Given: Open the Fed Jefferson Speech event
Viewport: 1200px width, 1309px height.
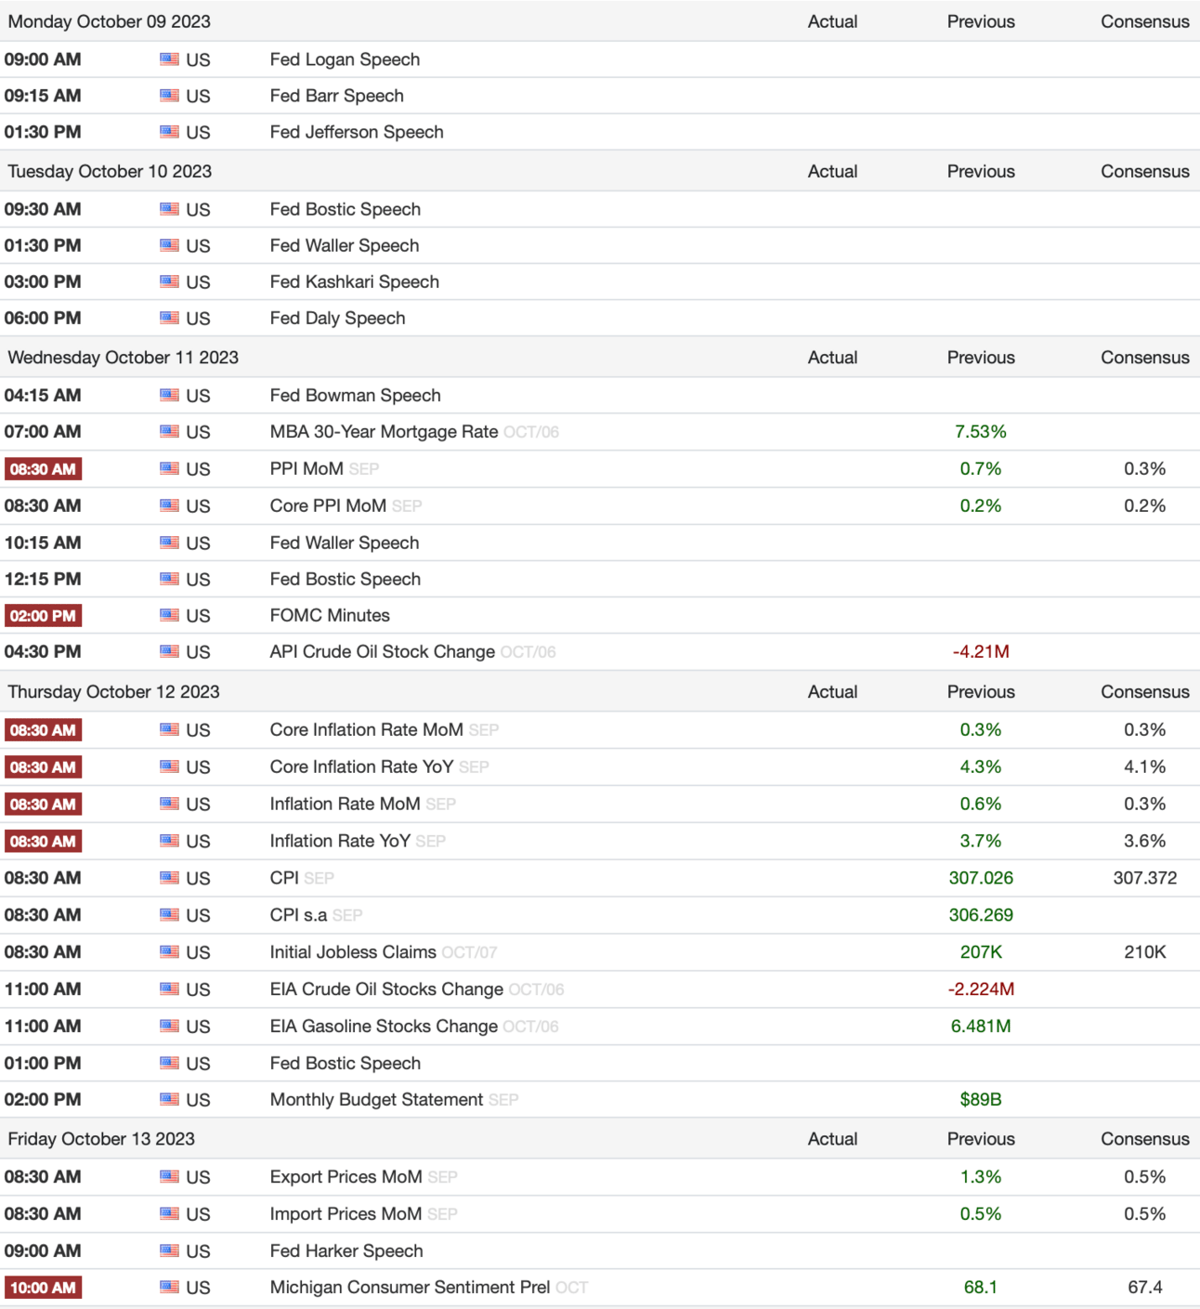Looking at the screenshot, I should (357, 132).
